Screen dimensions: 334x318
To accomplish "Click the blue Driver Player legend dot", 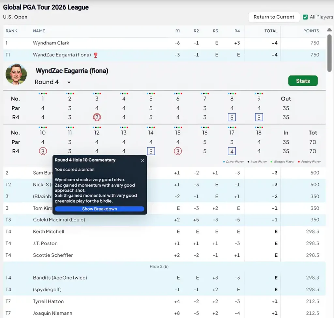I will (224, 162).
